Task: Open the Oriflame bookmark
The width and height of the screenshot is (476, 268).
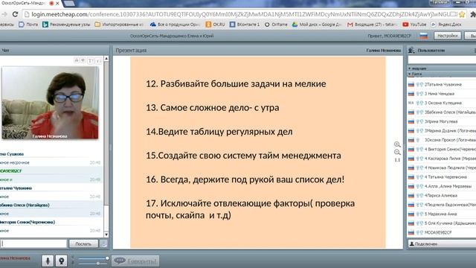Action: coord(276,25)
